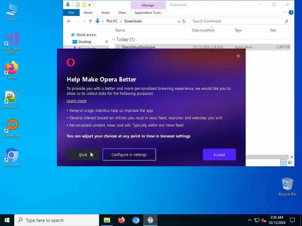Click the taskbar search box
The height and width of the screenshot is (226, 302).
pyautogui.click(x=57, y=220)
